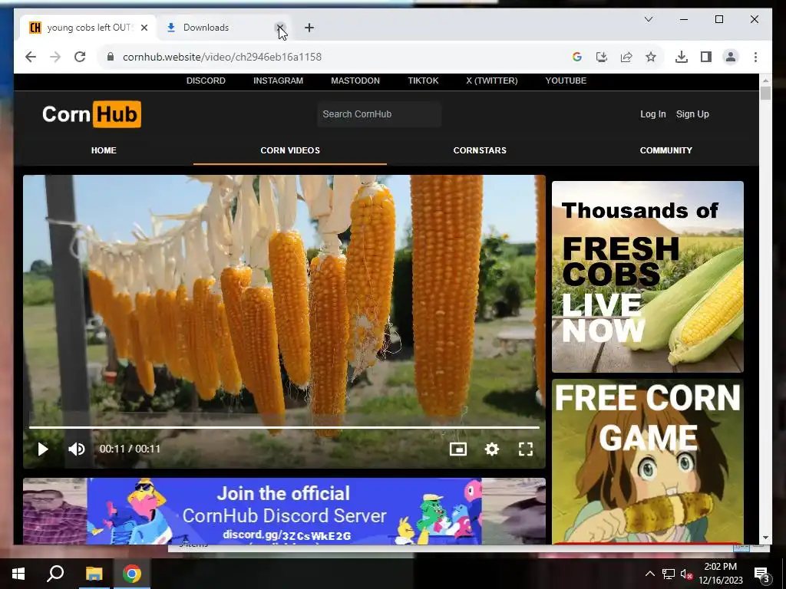
Task: View site info via the padlock icon
Action: pyautogui.click(x=111, y=57)
